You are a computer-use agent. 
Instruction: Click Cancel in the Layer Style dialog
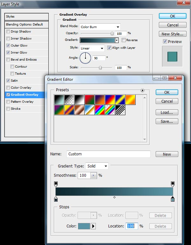173,25
